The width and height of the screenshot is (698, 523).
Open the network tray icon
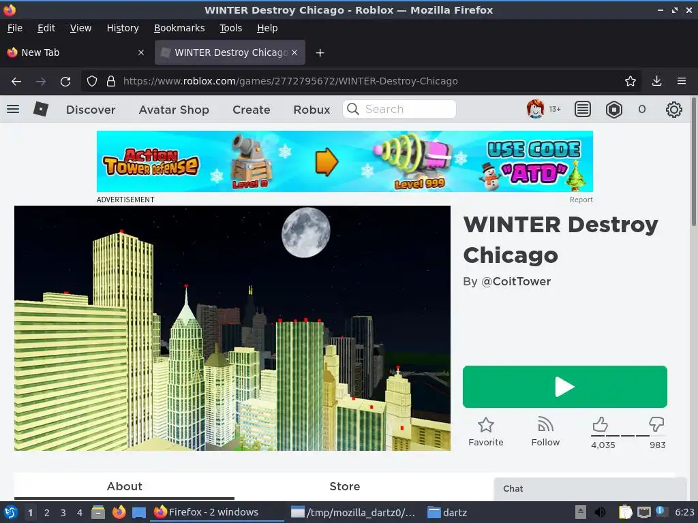(x=643, y=512)
